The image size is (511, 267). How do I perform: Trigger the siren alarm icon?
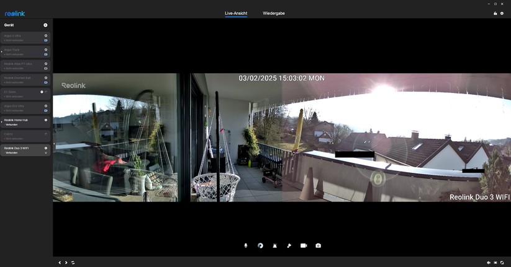click(x=274, y=245)
